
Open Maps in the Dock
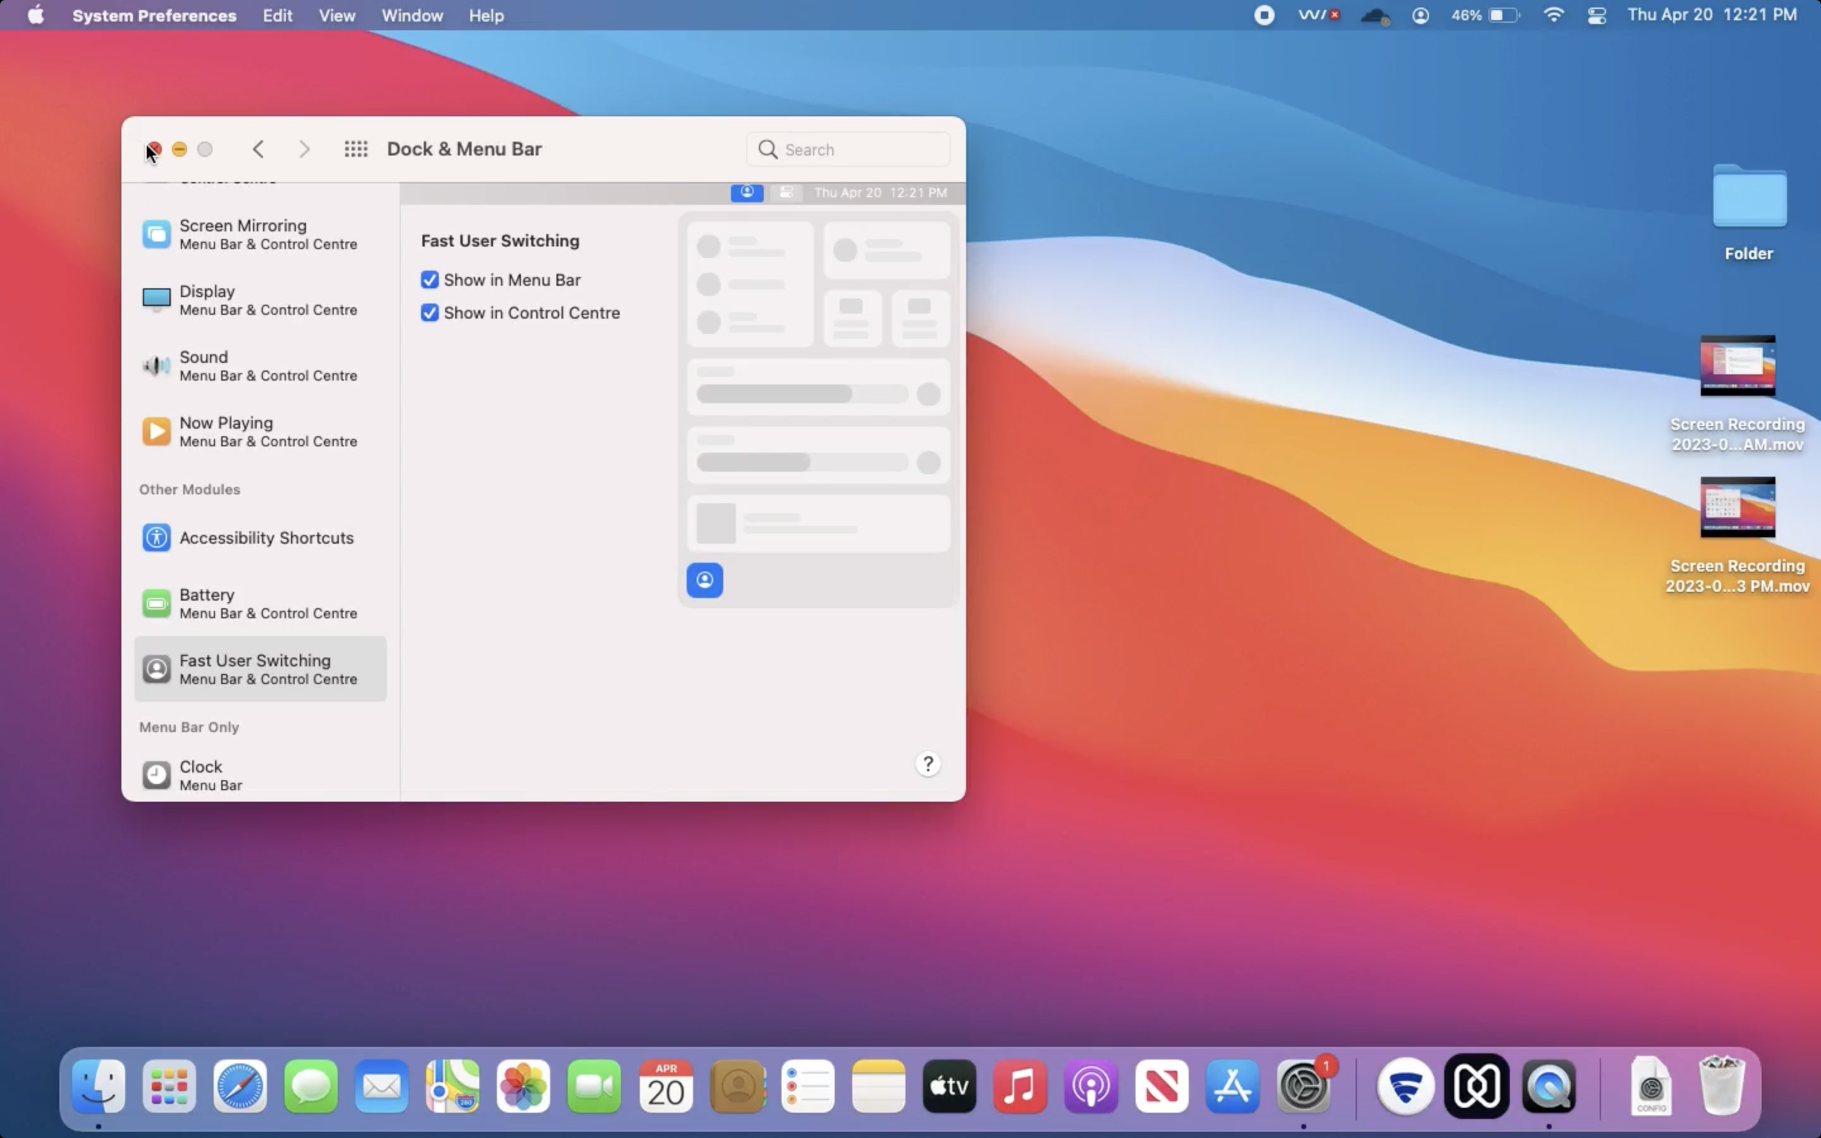click(452, 1086)
